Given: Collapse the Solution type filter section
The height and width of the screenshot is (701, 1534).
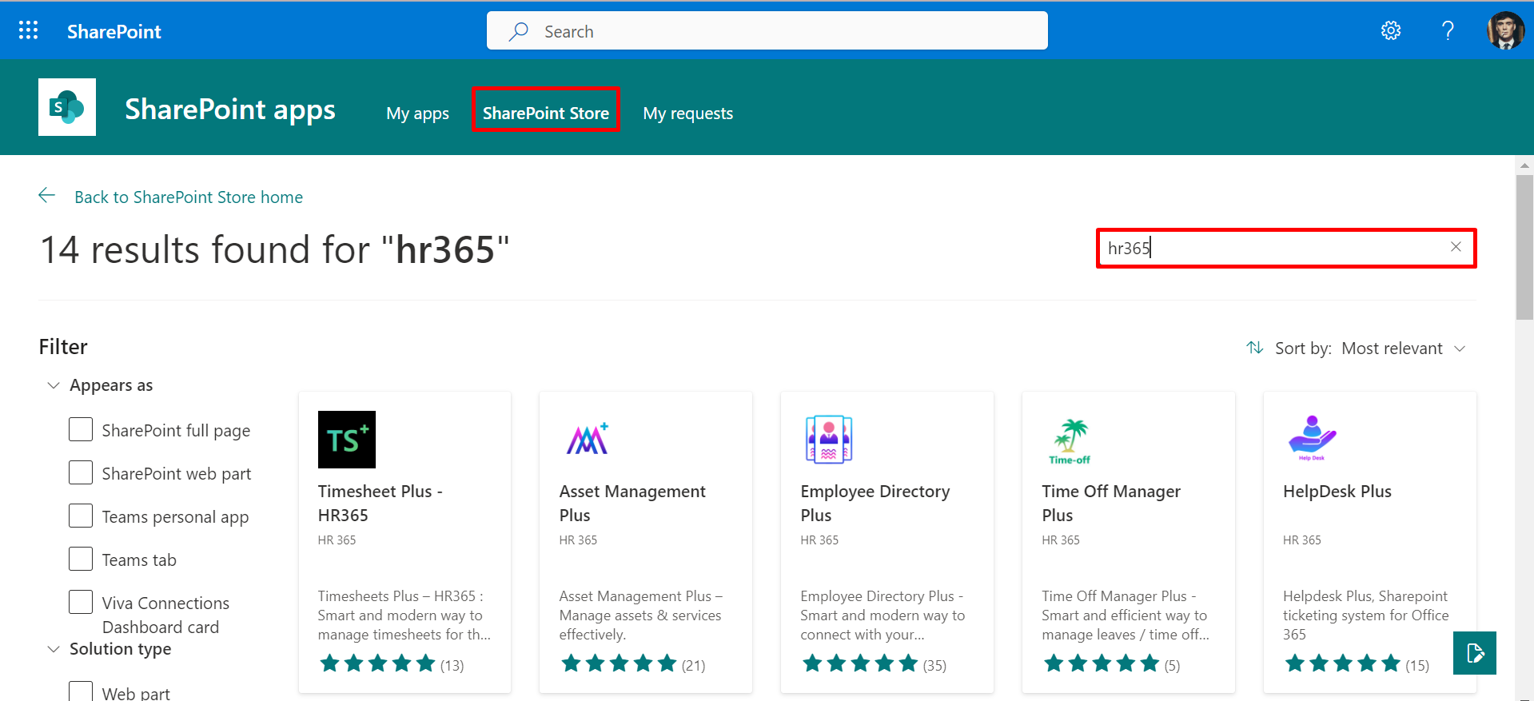Looking at the screenshot, I should 54,649.
